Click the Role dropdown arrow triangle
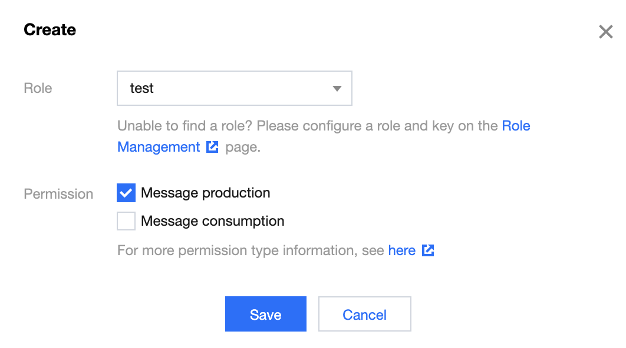Screen dimensions: 626x348 (x=337, y=88)
